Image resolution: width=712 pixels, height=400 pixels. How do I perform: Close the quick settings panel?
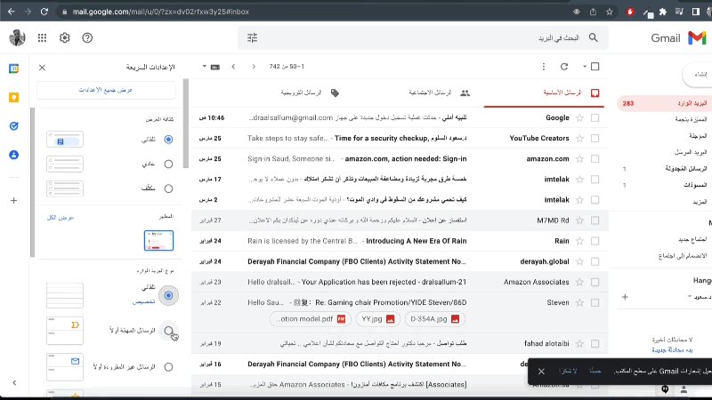point(42,68)
